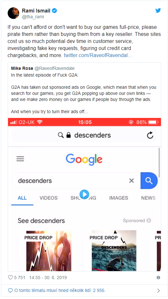This screenshot has width=168, height=299.
Task: Click the verified badge next to Rami Ismail
Action: point(54,11)
